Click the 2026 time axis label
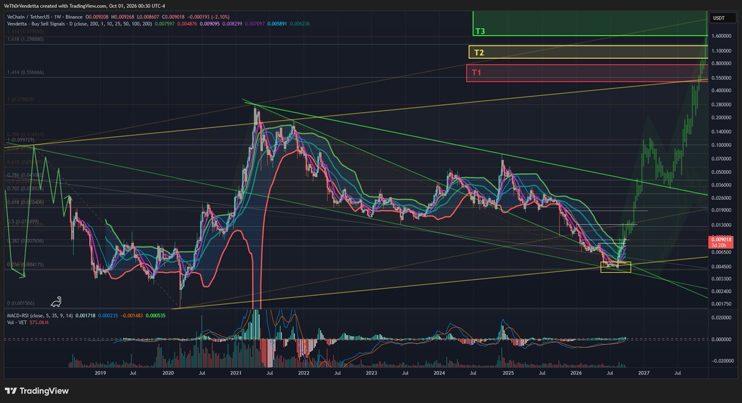 coord(576,373)
